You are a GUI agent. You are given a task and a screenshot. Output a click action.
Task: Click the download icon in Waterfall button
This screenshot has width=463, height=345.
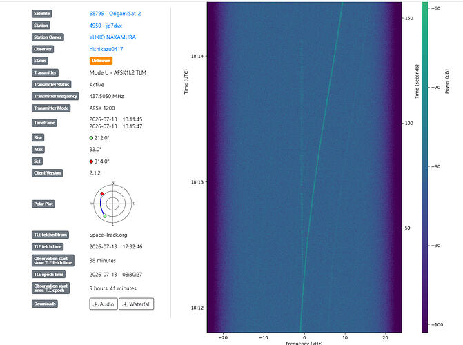(125, 304)
